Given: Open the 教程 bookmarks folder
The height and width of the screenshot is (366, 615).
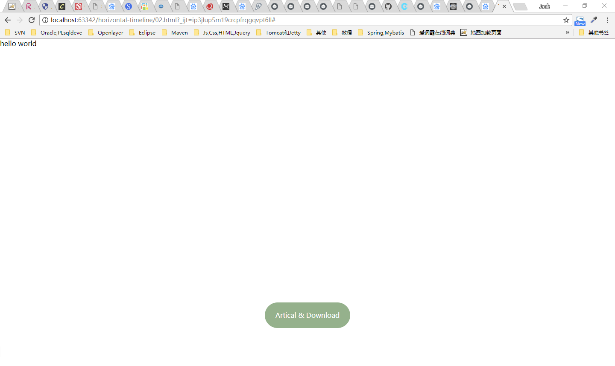Looking at the screenshot, I should [342, 32].
